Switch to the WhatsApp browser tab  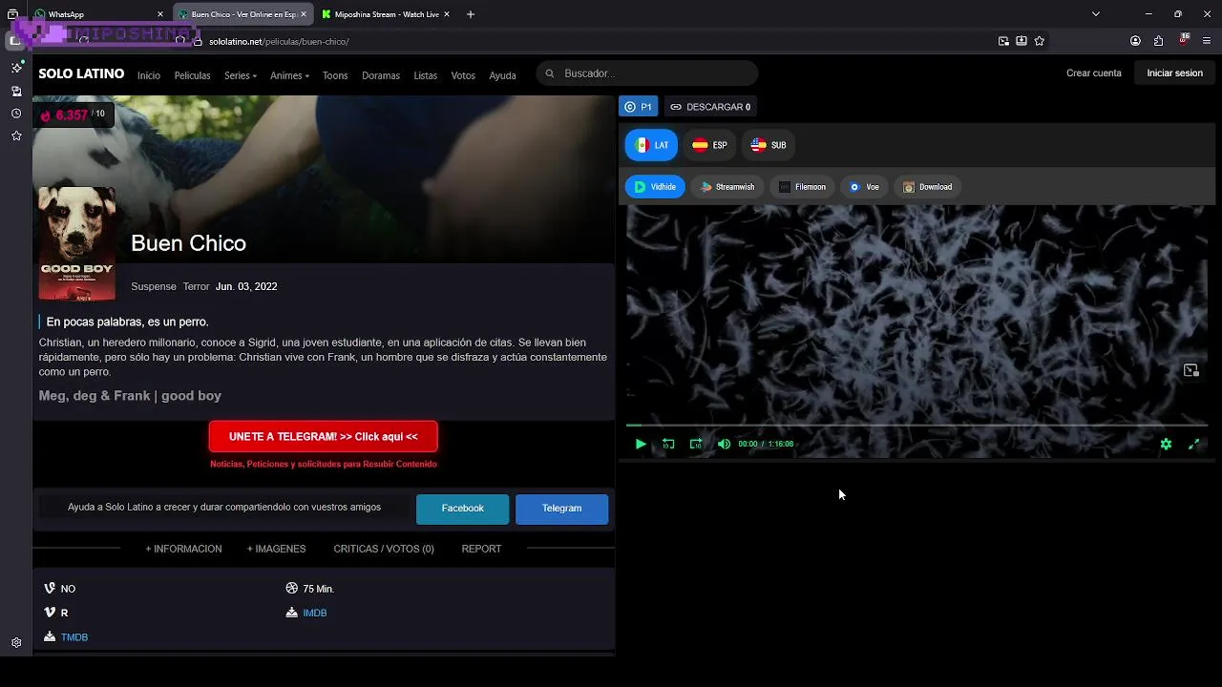click(x=95, y=14)
